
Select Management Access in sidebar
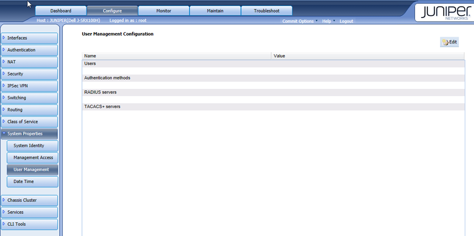(x=32, y=158)
